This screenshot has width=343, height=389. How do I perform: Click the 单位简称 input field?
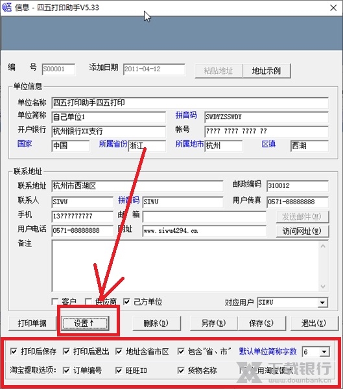109,117
